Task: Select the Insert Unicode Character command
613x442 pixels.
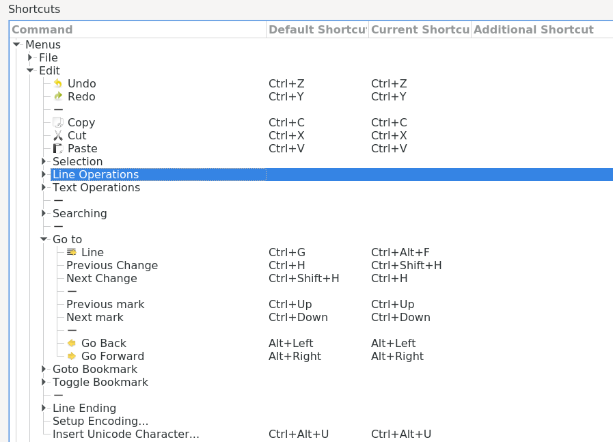Action: (126, 434)
